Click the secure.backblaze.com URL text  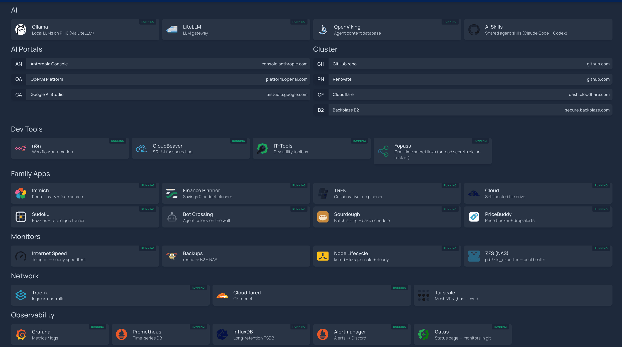(x=587, y=110)
